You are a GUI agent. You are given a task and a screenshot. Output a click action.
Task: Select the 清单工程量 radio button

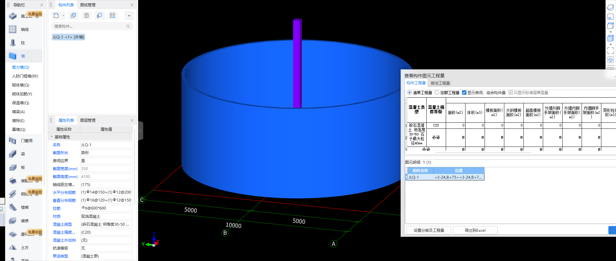[x=409, y=93]
